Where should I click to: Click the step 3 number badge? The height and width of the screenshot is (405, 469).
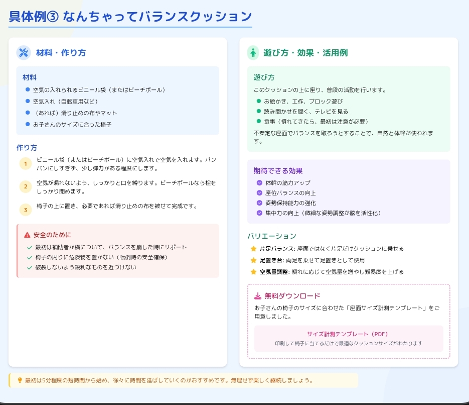tap(26, 210)
